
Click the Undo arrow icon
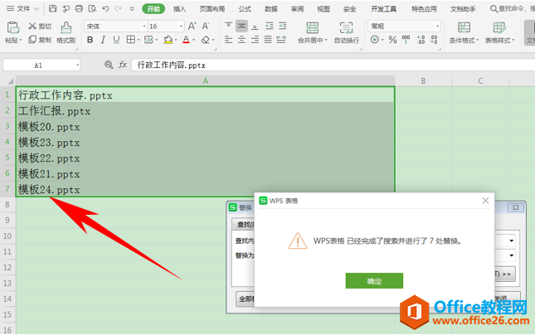pyautogui.click(x=105, y=8)
